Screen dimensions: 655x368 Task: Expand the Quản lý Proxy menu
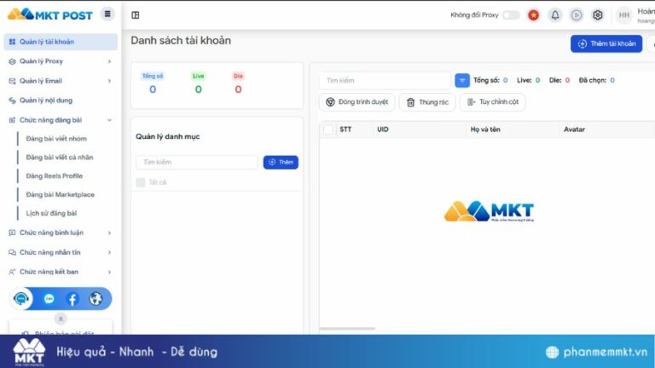pyautogui.click(x=61, y=61)
